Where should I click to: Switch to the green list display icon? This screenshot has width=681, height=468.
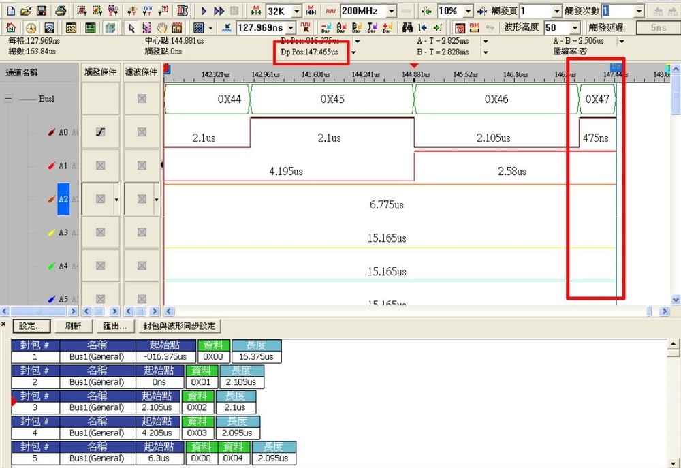coord(91,28)
